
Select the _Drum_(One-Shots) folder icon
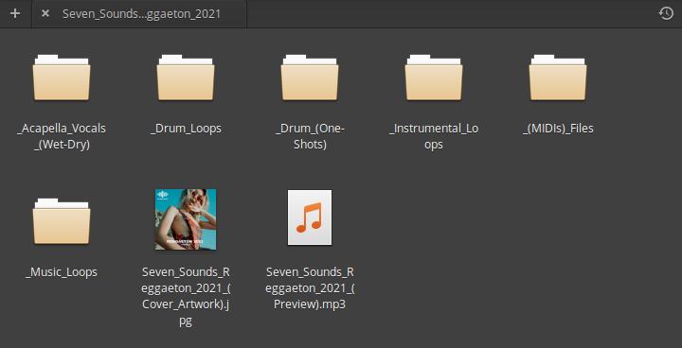[310, 78]
